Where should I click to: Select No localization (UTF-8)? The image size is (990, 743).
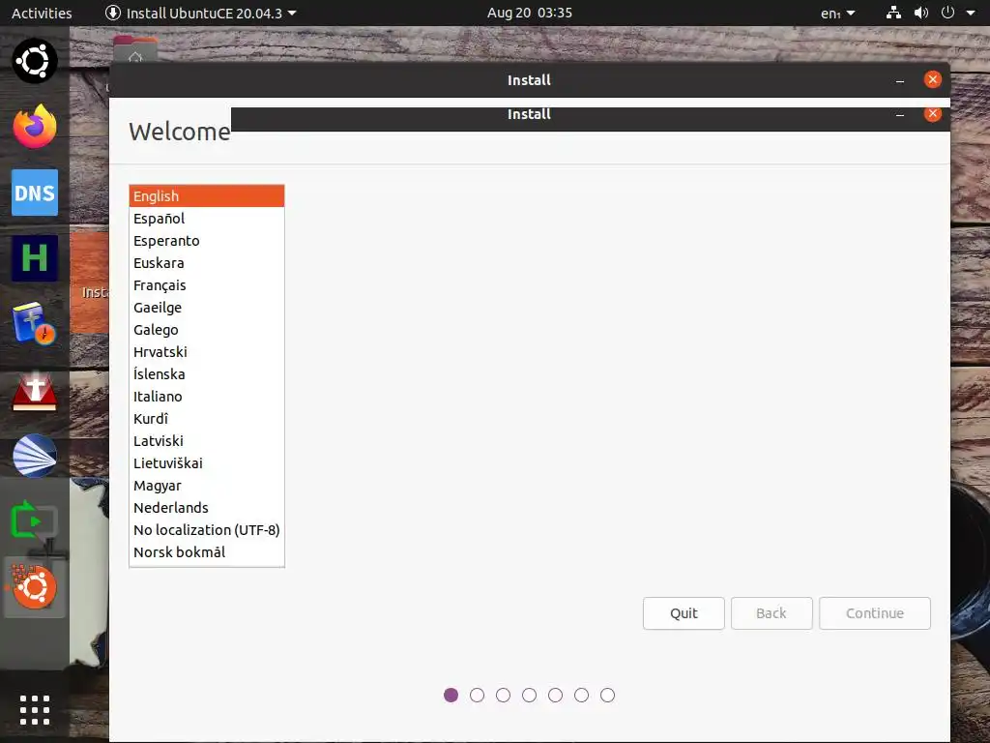tap(207, 530)
